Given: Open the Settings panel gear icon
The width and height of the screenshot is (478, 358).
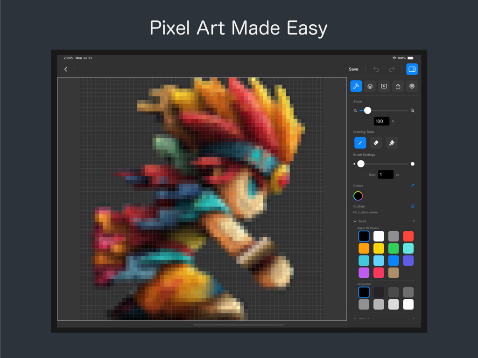Looking at the screenshot, I should pos(412,86).
